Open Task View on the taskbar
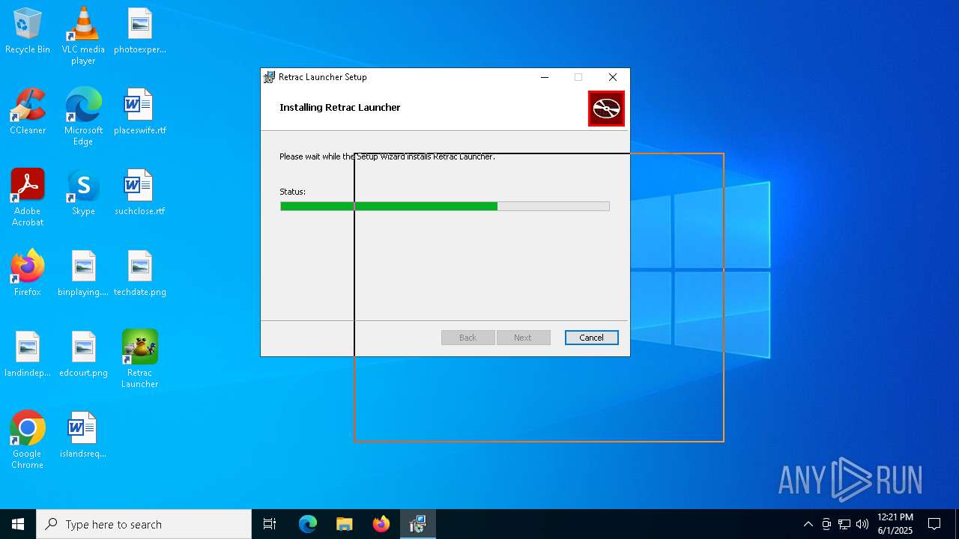959x539 pixels. click(x=270, y=524)
